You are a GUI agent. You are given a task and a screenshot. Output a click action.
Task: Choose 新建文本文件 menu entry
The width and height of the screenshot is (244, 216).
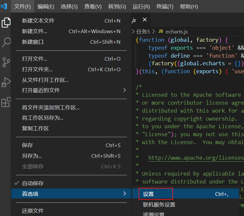[x=38, y=21]
